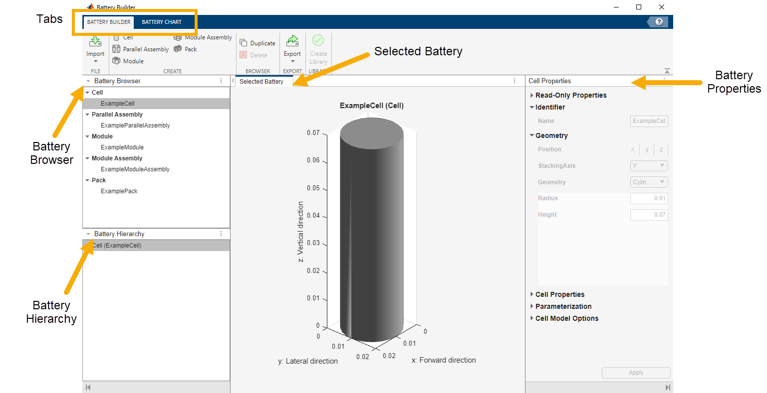Select ExamplePack in the Battery Browser
Screen dimensions: 767x393
click(119, 191)
